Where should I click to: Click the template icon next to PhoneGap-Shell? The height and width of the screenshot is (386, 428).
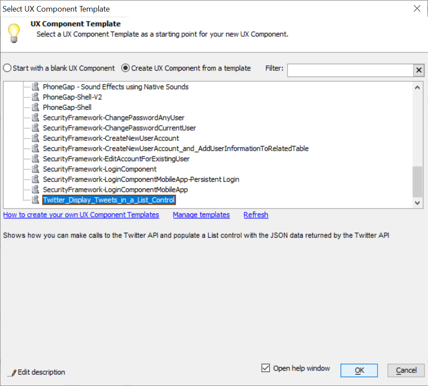tap(36, 107)
